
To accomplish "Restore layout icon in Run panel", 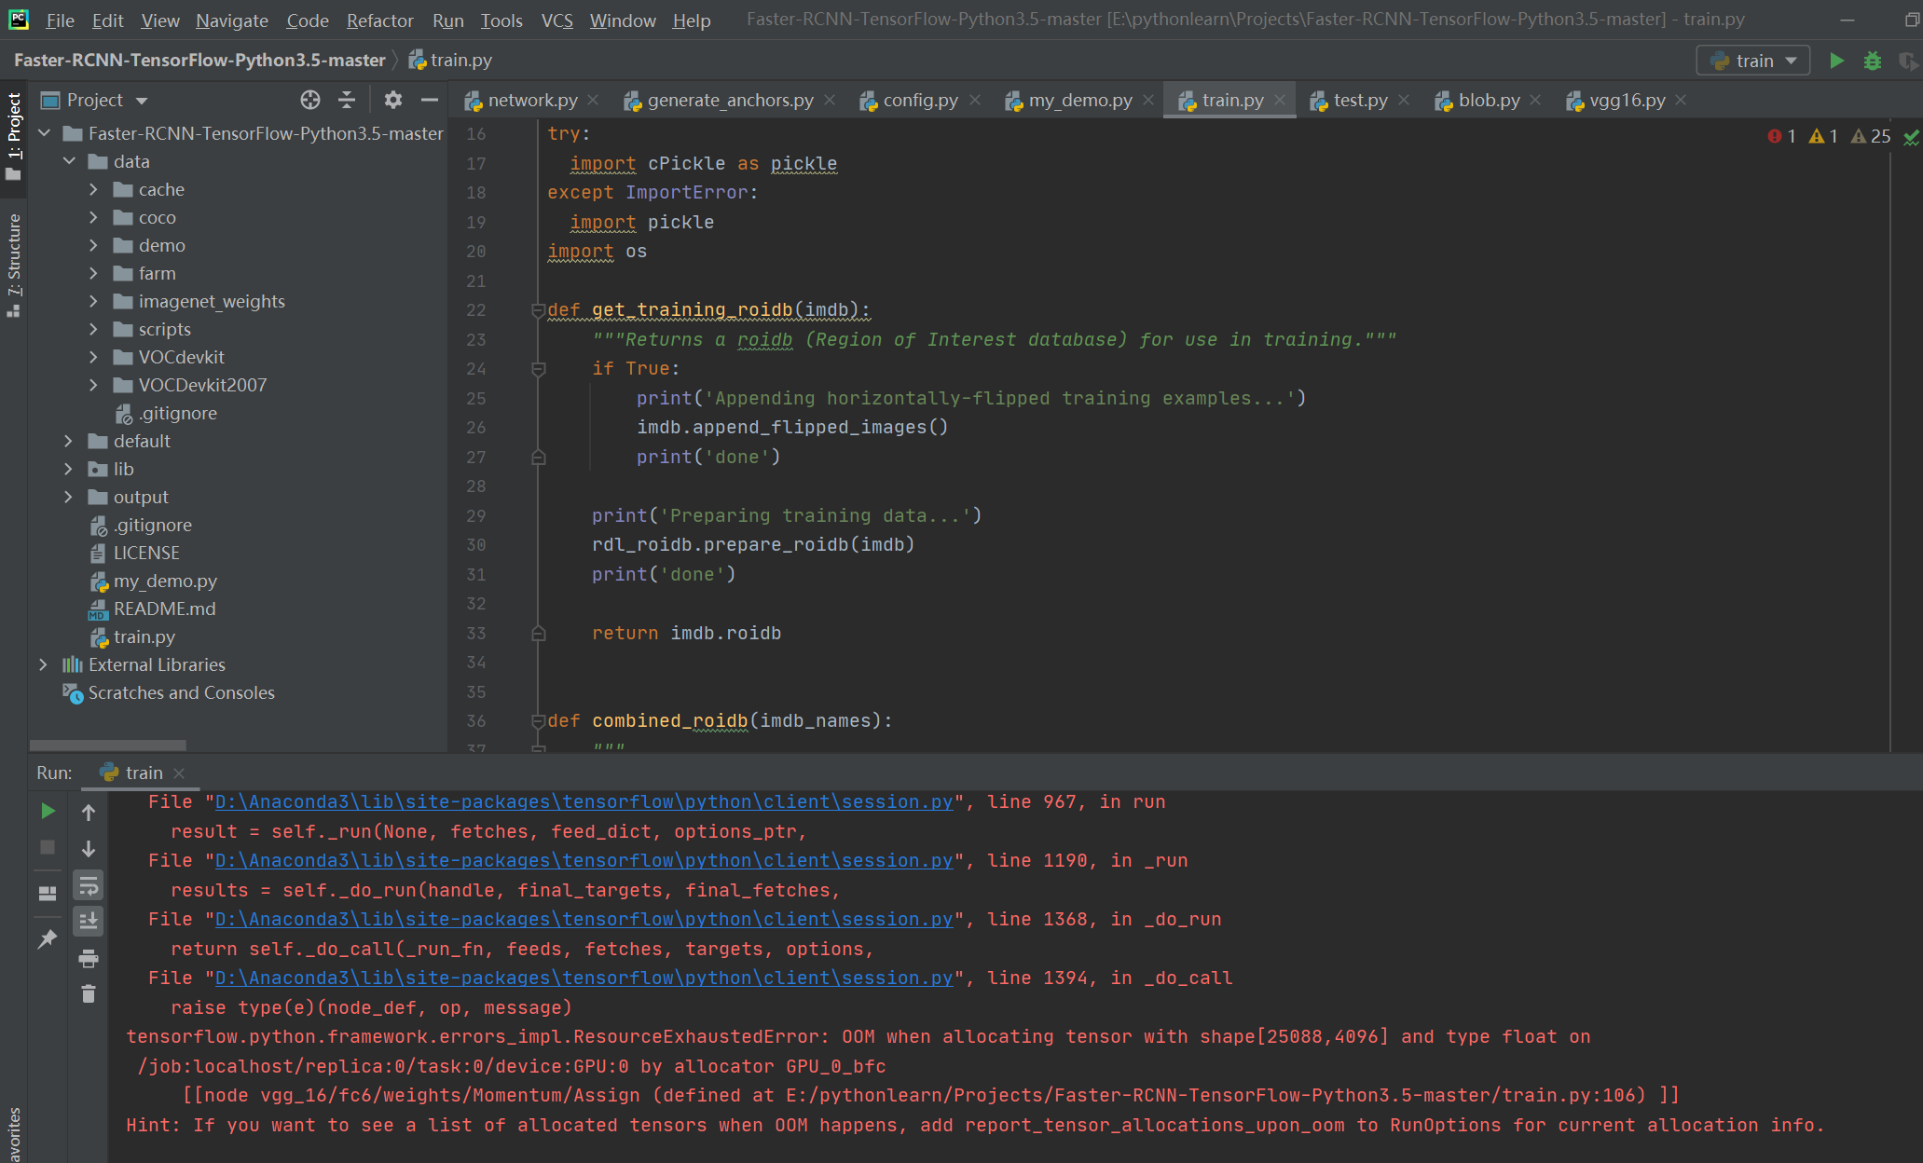I will tap(48, 893).
